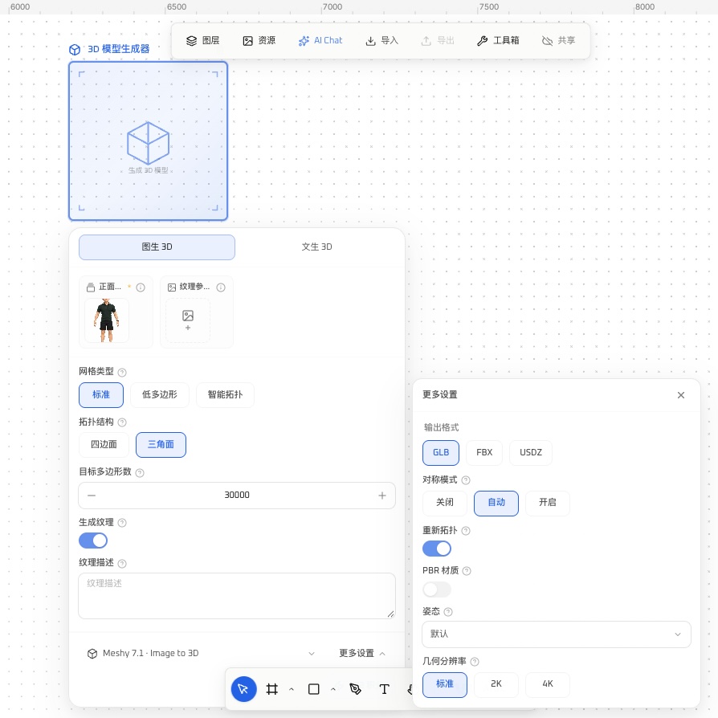Select FBX output format

click(x=484, y=453)
